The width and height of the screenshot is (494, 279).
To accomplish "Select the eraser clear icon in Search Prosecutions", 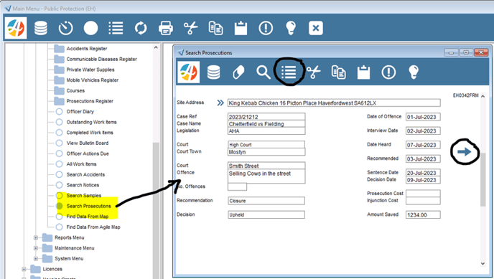I will [x=238, y=72].
